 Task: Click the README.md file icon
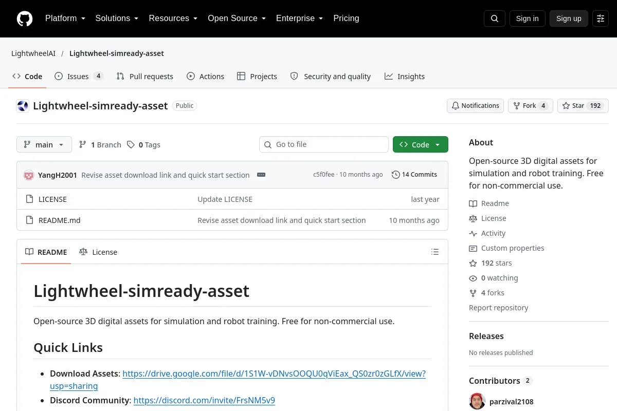[30, 220]
